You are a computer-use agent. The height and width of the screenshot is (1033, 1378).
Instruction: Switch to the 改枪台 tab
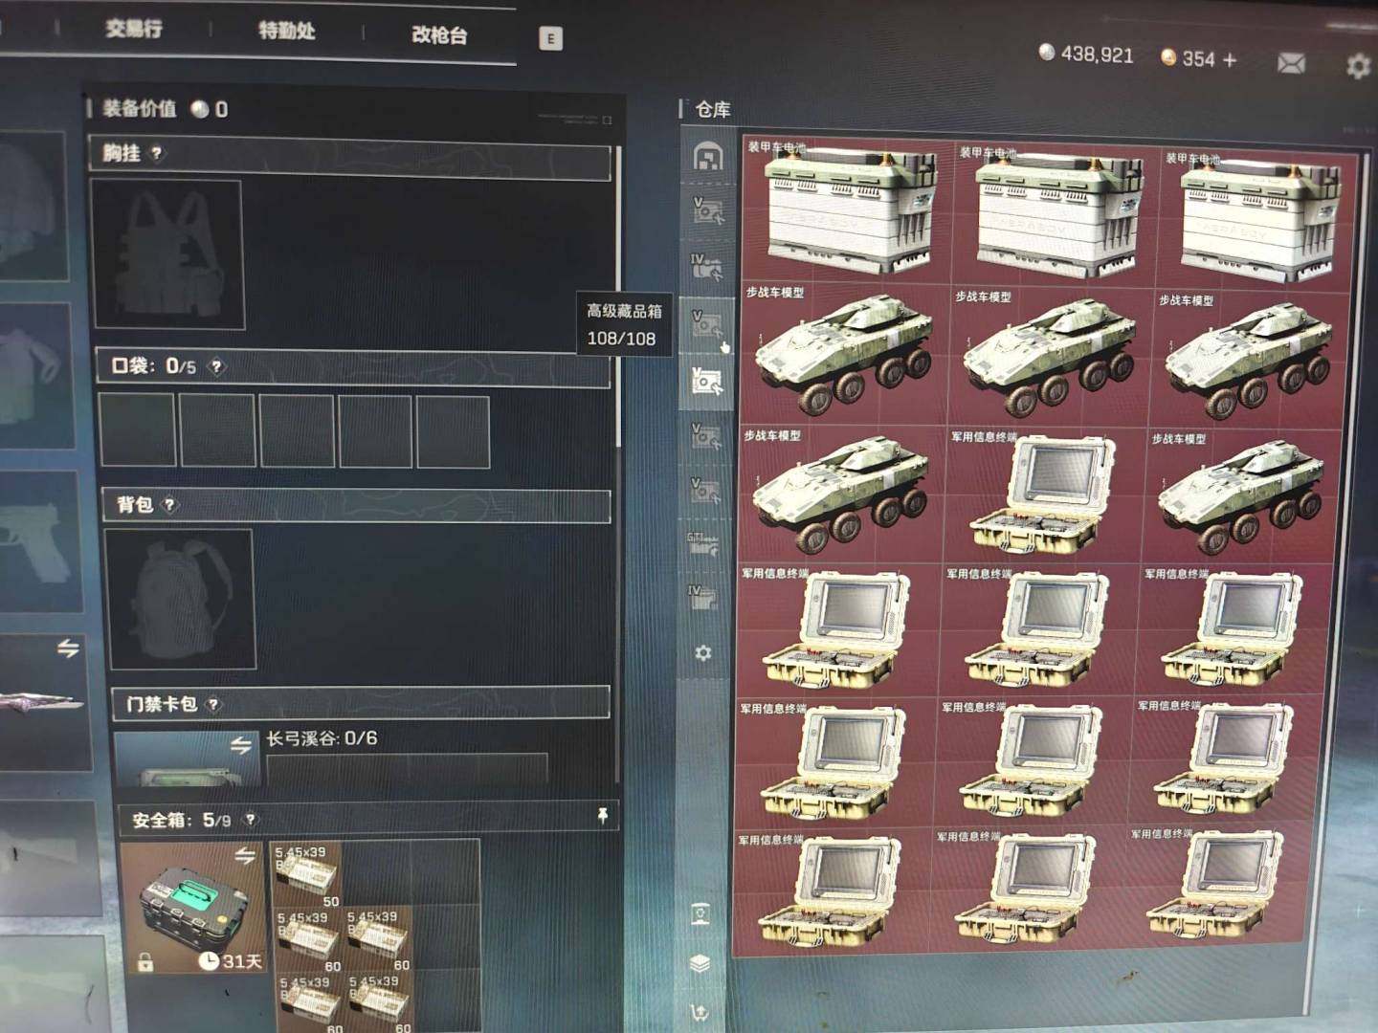[x=439, y=34]
